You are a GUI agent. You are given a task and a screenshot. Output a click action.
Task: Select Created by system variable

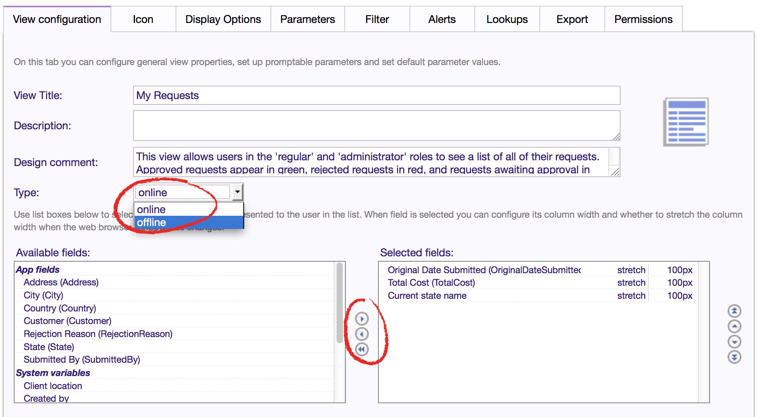[174, 398]
